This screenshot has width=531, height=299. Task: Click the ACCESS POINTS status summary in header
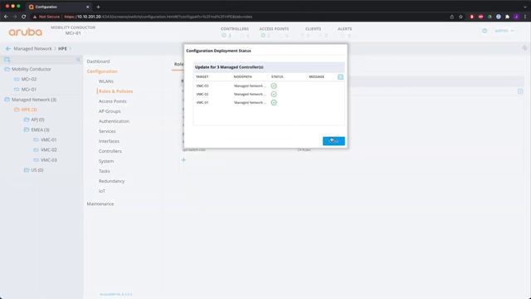pos(274,32)
